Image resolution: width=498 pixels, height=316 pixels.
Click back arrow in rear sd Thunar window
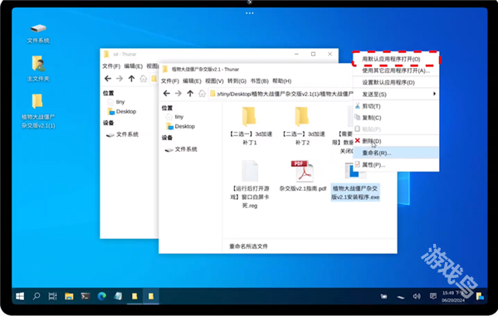pos(108,78)
